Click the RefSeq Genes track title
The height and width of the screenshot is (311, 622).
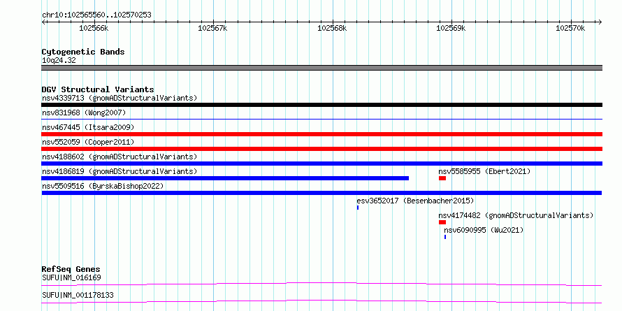[x=71, y=269]
